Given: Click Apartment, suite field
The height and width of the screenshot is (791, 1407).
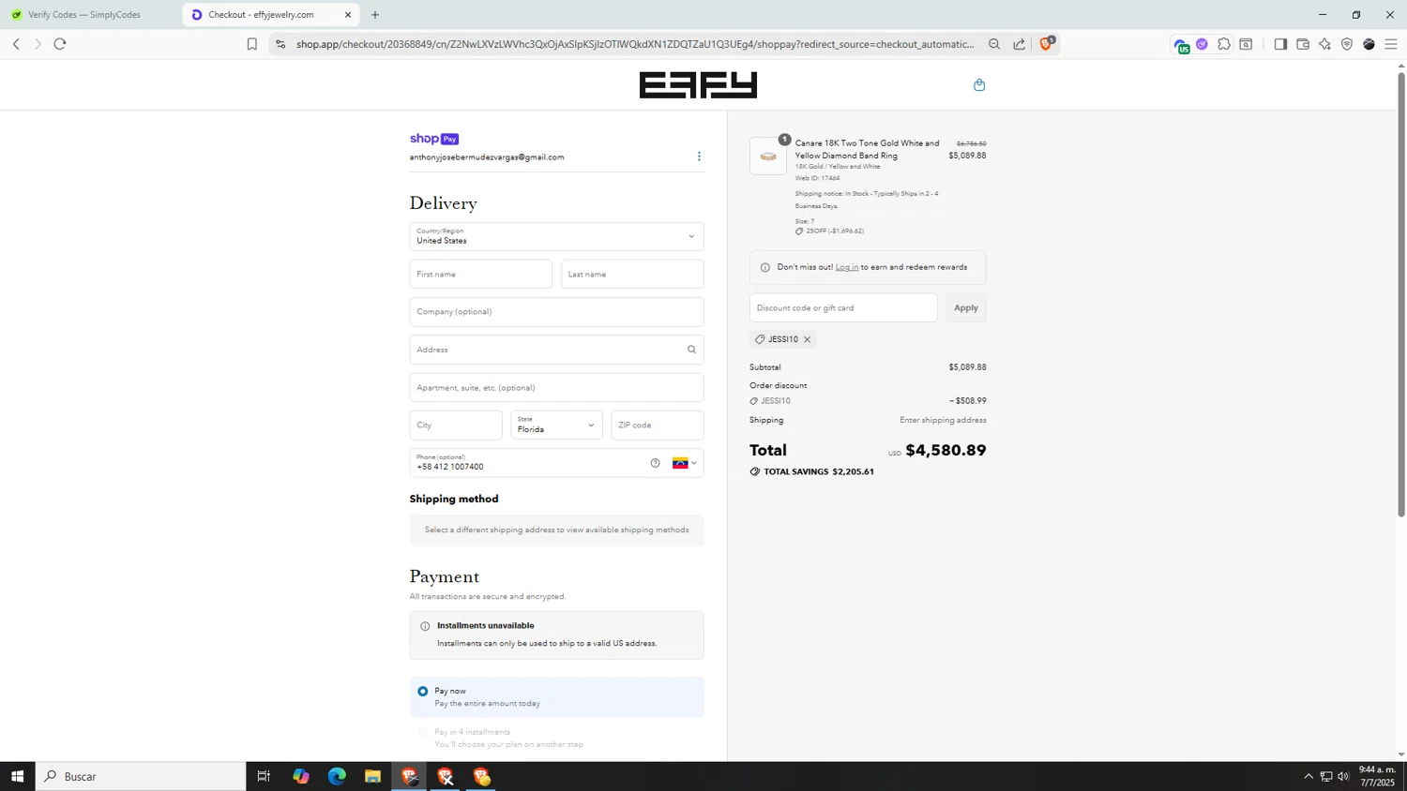Looking at the screenshot, I should coord(556,387).
